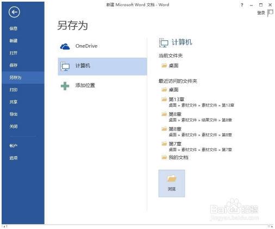Open the 信息 menu item
The height and width of the screenshot is (229, 275).
coord(14,28)
